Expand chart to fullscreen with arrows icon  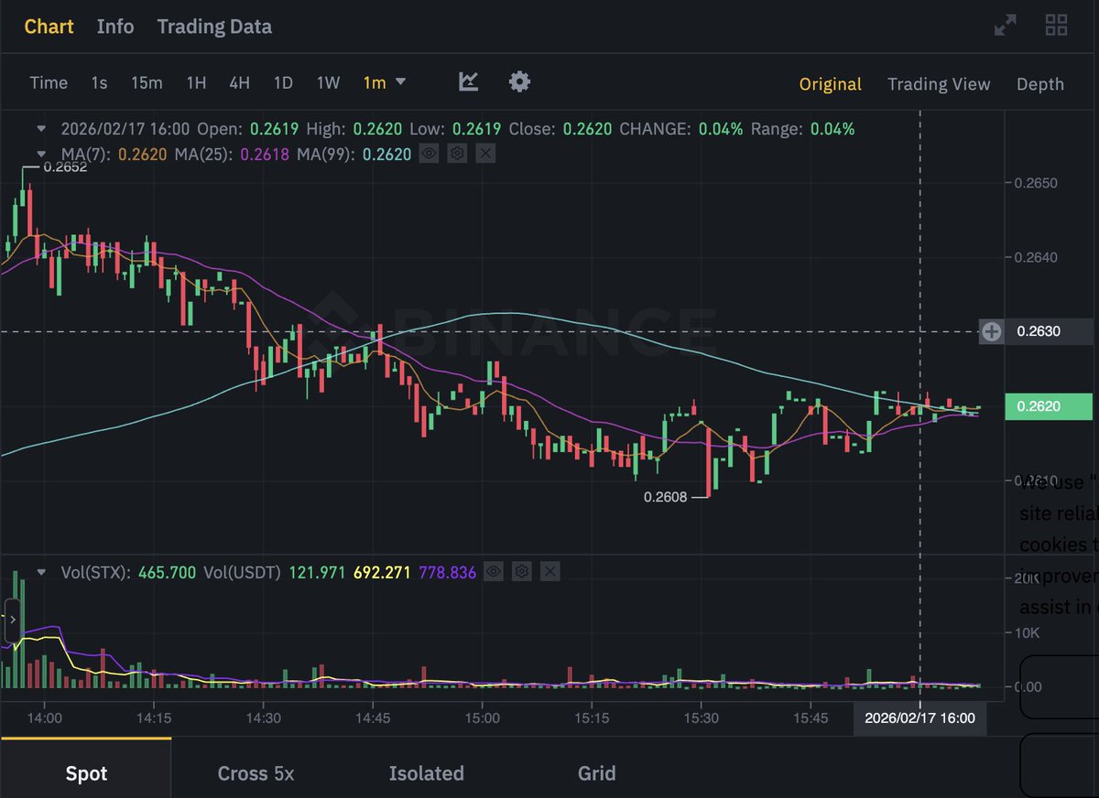click(x=1006, y=25)
